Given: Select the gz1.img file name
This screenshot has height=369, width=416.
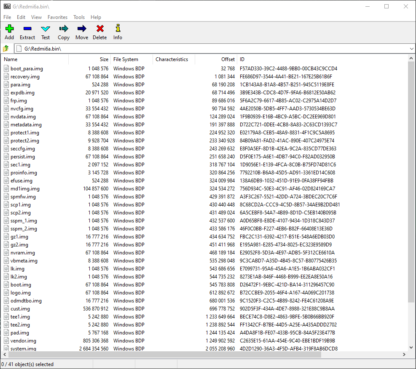Looking at the screenshot, I should point(19,237).
